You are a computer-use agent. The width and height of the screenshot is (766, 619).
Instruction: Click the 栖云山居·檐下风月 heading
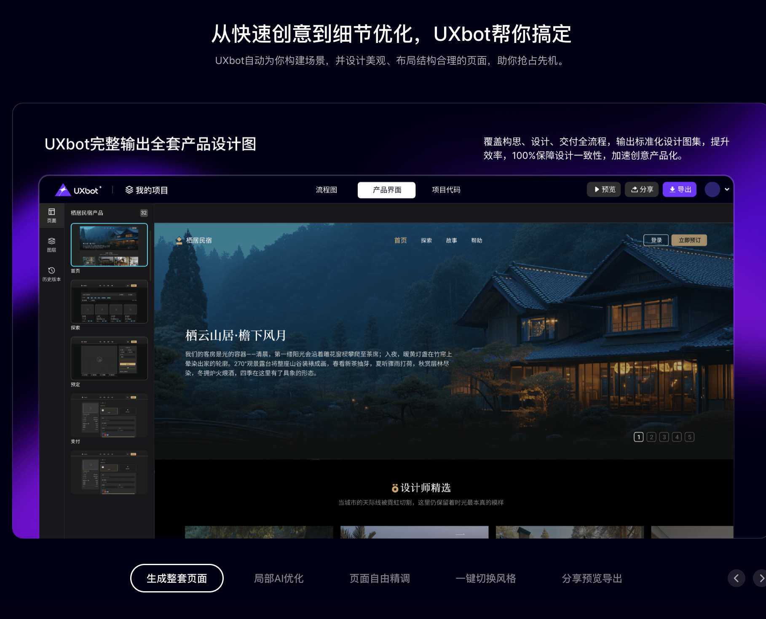coord(236,336)
